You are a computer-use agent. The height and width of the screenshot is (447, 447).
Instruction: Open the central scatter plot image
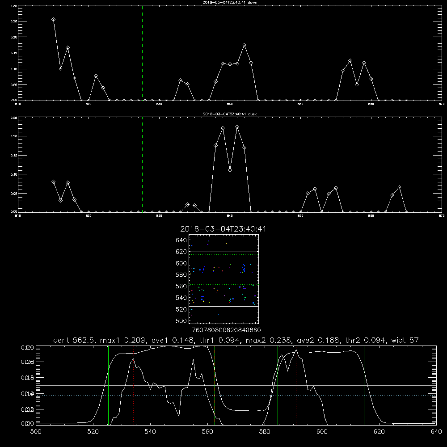click(x=223, y=279)
